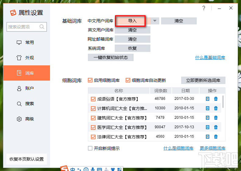View details icon for 计算机词汇大全 row
The width and height of the screenshot is (241, 171).
[x=207, y=108]
